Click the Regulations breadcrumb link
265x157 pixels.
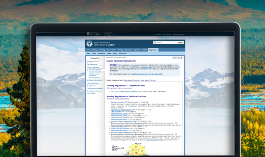pos(117,58)
